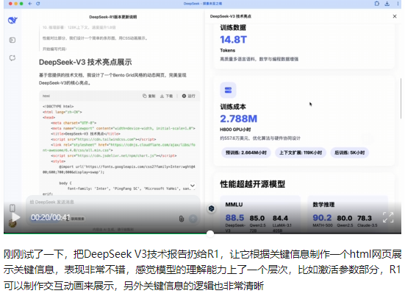Open the three-dot menu in the title bar
The width and height of the screenshot is (405, 299).
(x=398, y=4)
